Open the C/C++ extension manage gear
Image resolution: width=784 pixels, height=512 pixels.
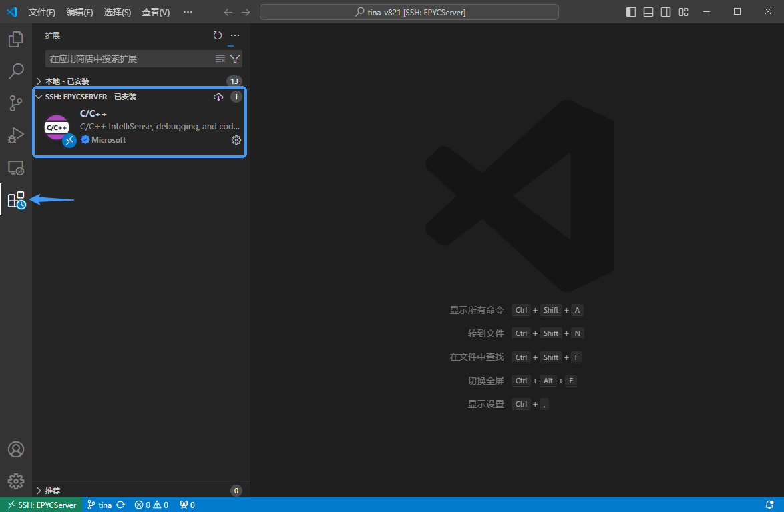[x=236, y=140]
